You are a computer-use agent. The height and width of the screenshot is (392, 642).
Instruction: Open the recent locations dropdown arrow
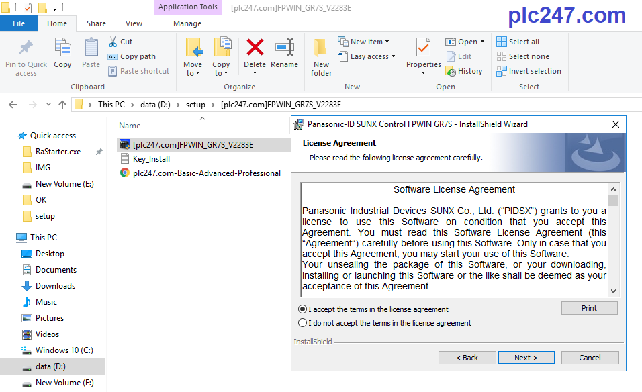click(x=48, y=105)
